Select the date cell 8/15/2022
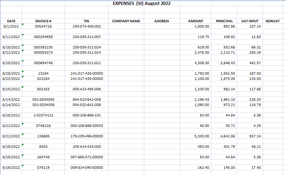 pos(11,89)
